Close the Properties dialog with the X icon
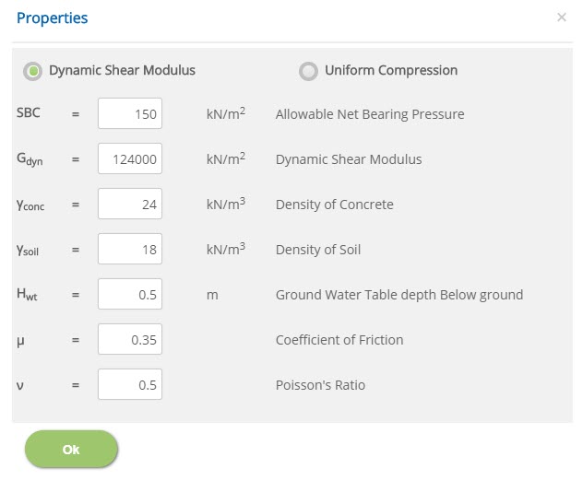583x480 pixels. pyautogui.click(x=562, y=18)
